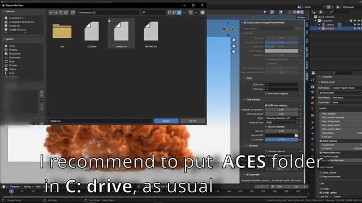This screenshot has width=362, height=203.
Task: Click the green Y axis on the navigation gizmo
Action: click(x=232, y=29)
